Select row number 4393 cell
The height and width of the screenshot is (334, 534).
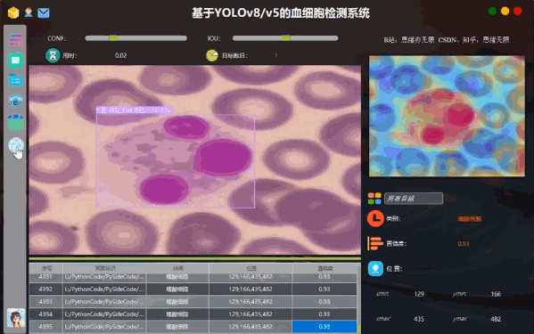[45, 302]
